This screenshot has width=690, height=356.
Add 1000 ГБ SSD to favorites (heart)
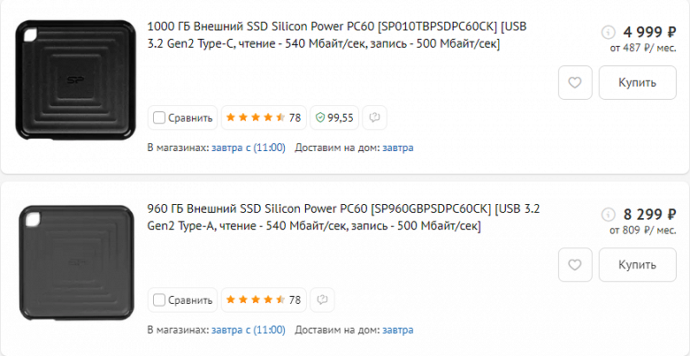(575, 83)
